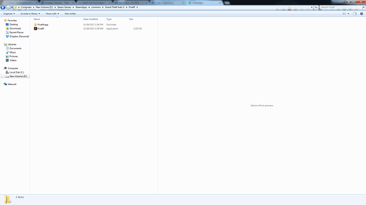The image size is (366, 205).
Task: Open the Videos library
Action: [13, 60]
